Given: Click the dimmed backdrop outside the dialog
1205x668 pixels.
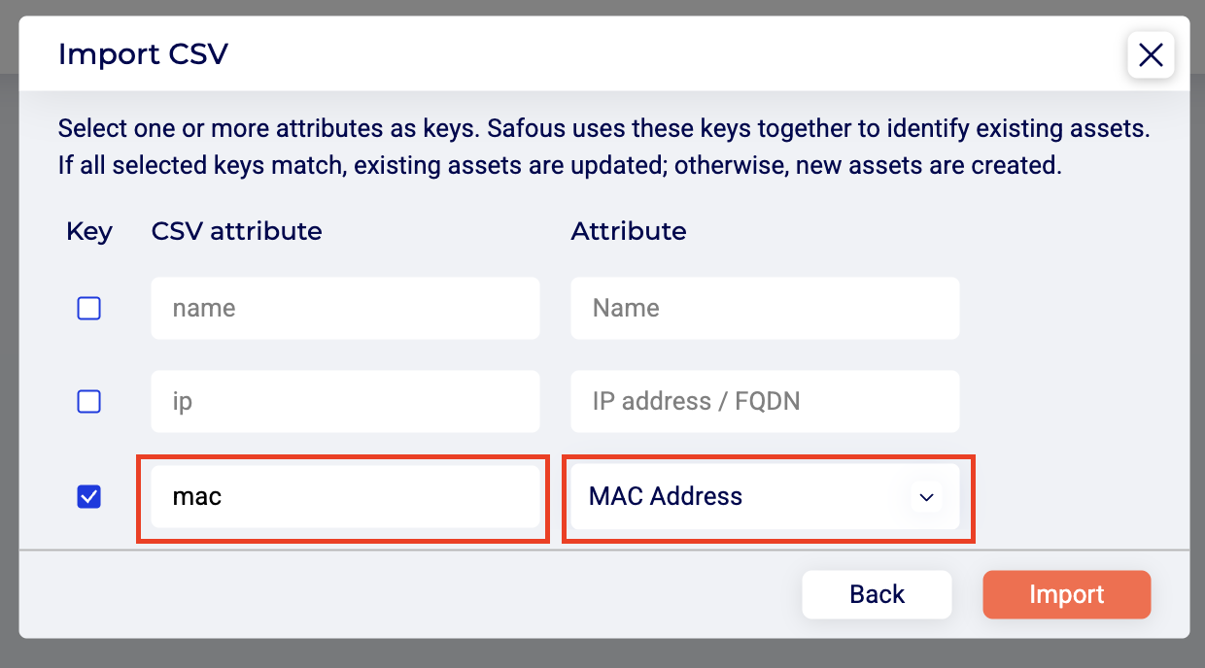Looking at the screenshot, I should click(x=602, y=654).
